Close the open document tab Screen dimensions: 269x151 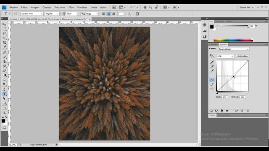90,19
